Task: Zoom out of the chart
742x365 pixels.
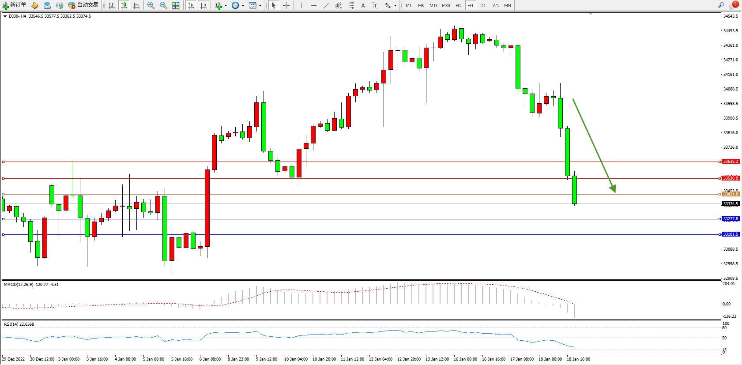Action: [163, 5]
